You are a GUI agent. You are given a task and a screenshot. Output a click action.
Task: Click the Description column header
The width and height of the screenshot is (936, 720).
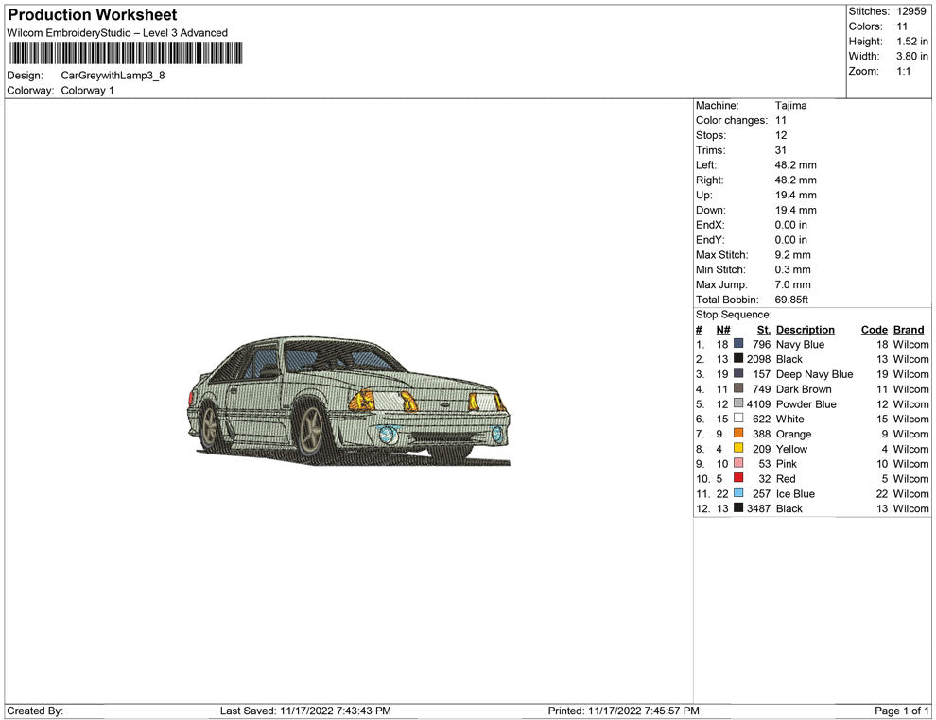[805, 330]
